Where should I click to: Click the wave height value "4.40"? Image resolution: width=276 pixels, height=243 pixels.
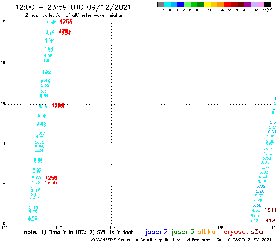[x=40, y=136]
